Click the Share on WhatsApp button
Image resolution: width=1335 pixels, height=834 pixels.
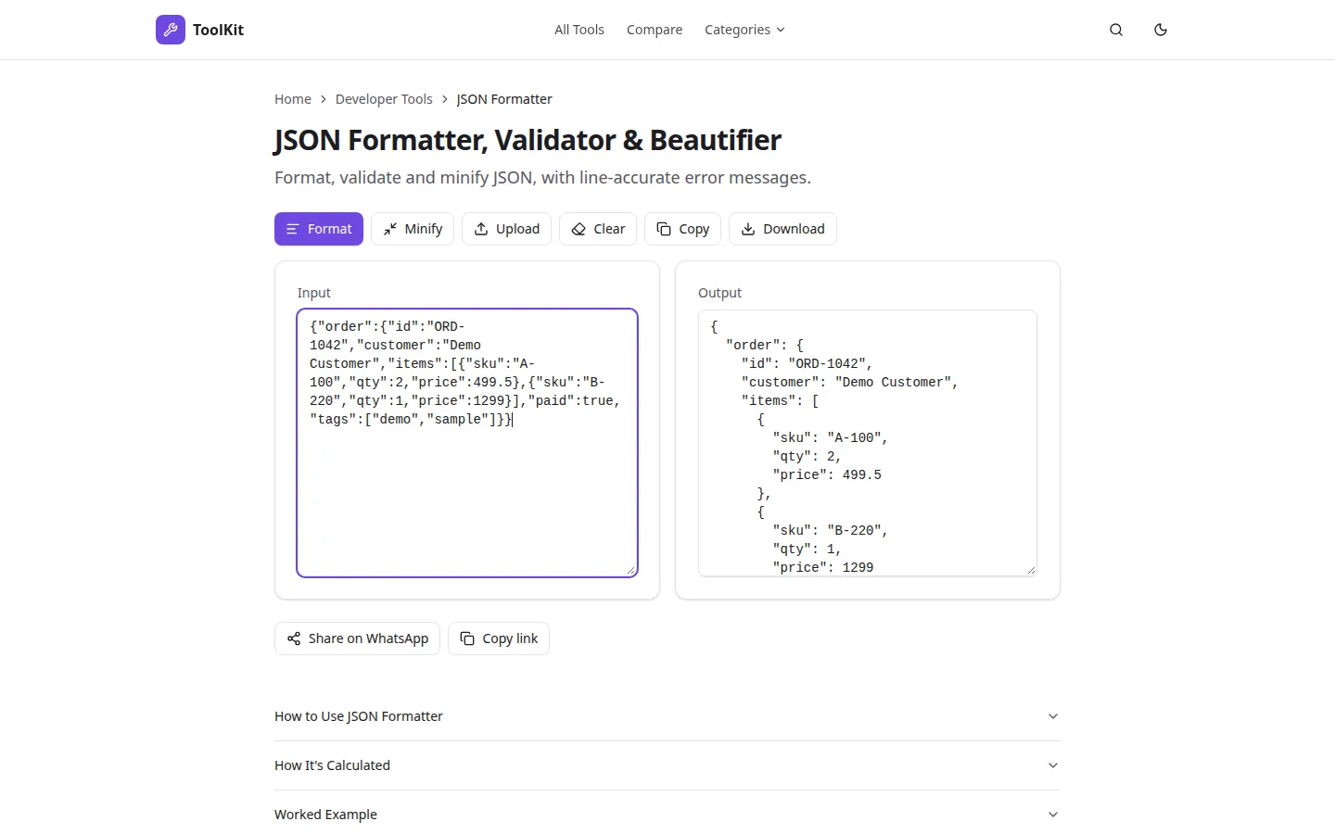click(x=357, y=638)
